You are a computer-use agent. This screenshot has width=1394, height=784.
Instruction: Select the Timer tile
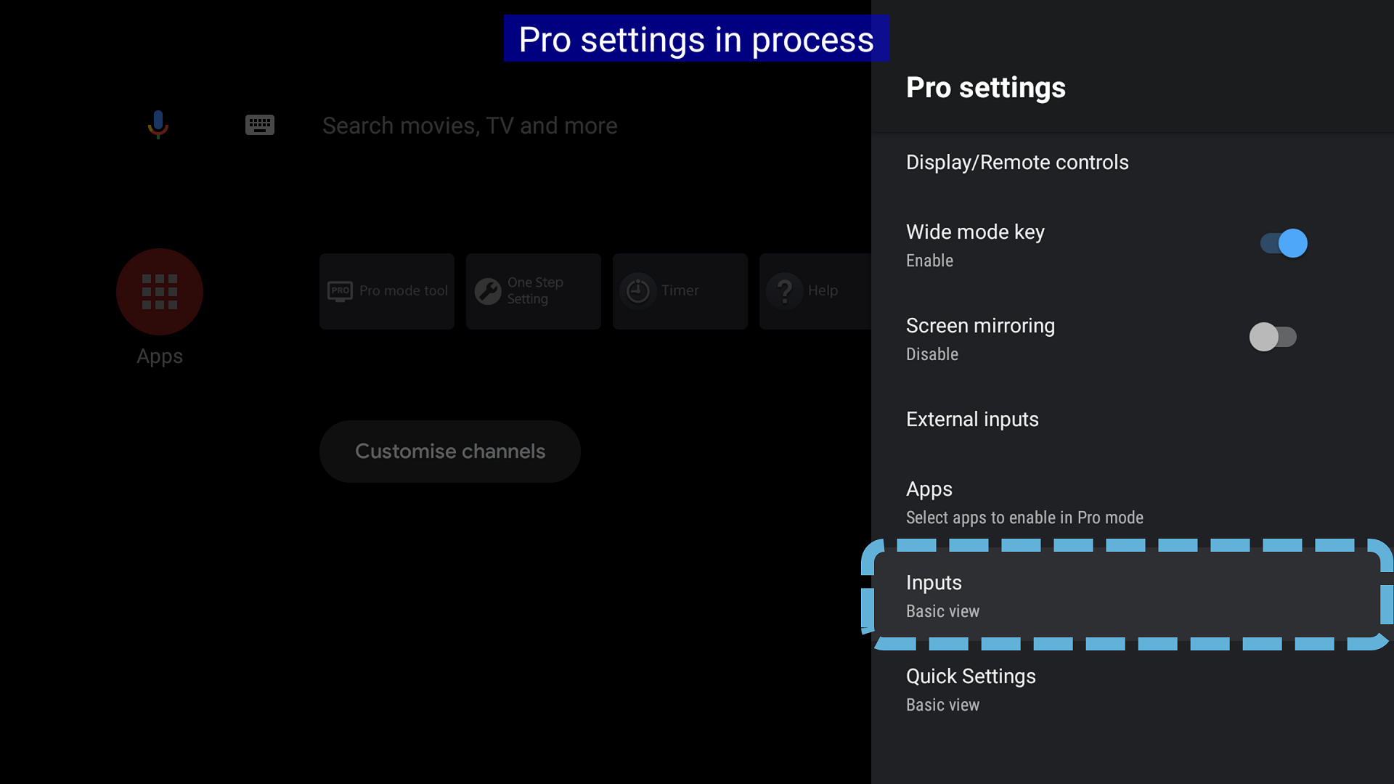(x=680, y=291)
